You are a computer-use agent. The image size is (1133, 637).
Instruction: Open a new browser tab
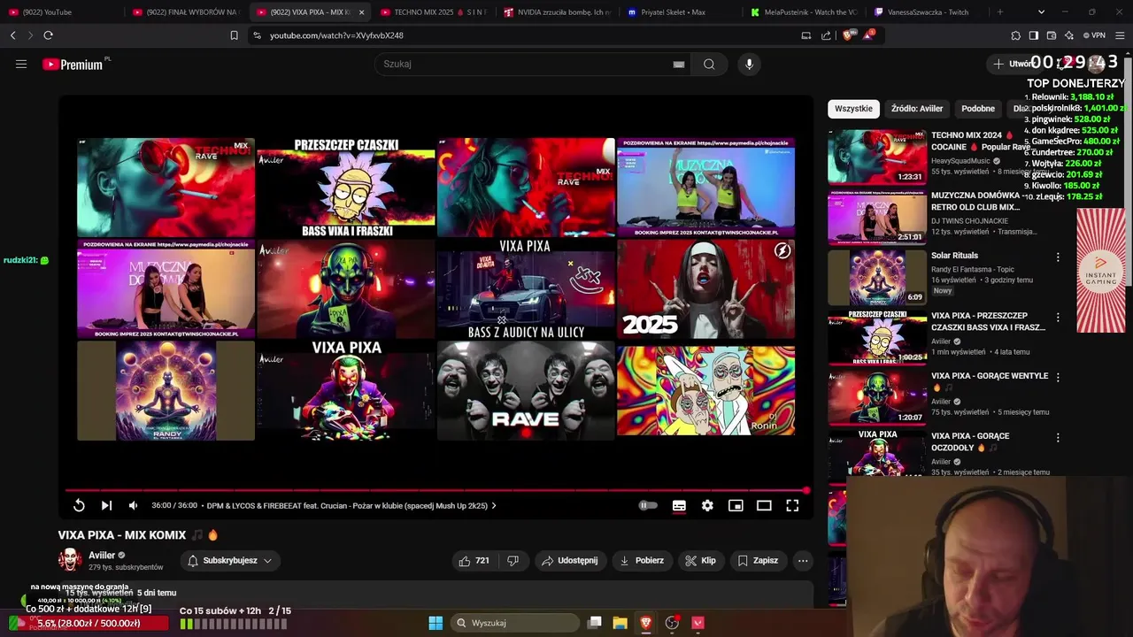[1000, 12]
